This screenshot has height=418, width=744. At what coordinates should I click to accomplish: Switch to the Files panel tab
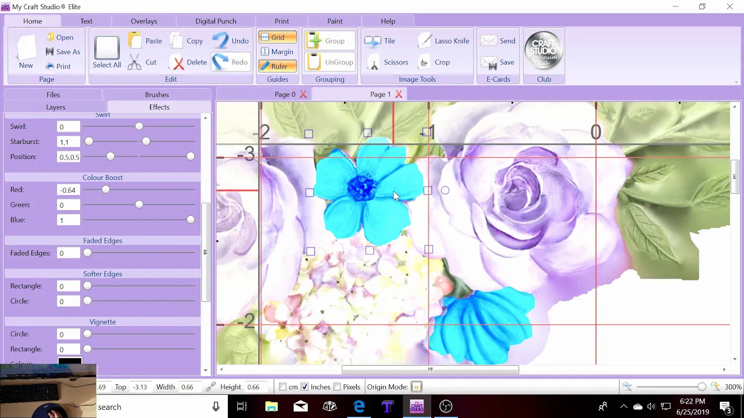53,95
